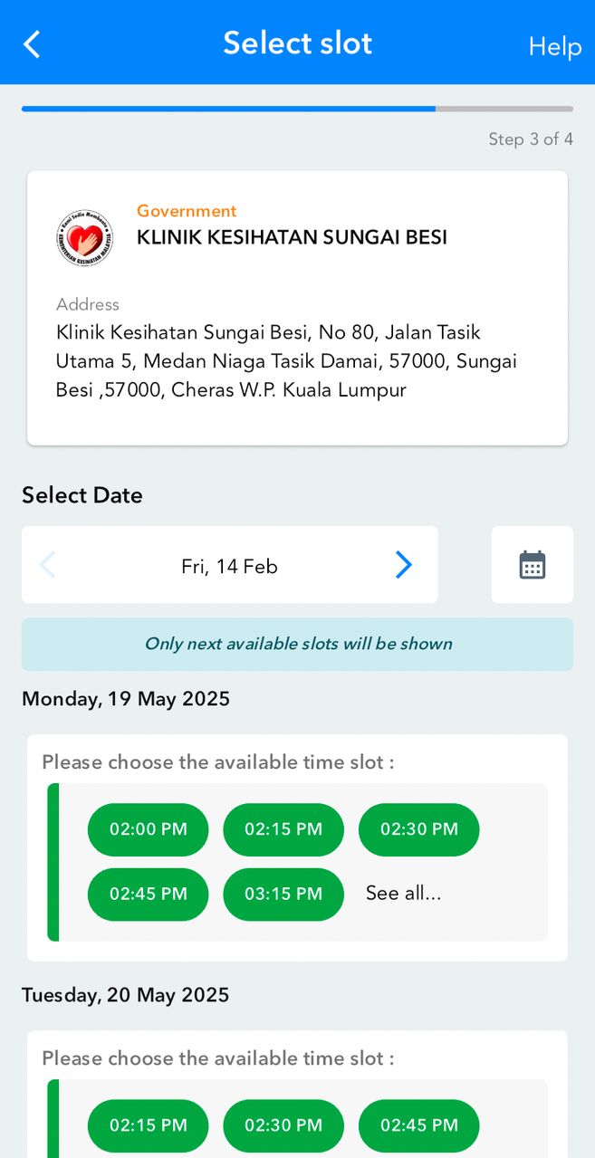
Task: Select 02:00 PM slot on Monday
Action: (x=148, y=829)
